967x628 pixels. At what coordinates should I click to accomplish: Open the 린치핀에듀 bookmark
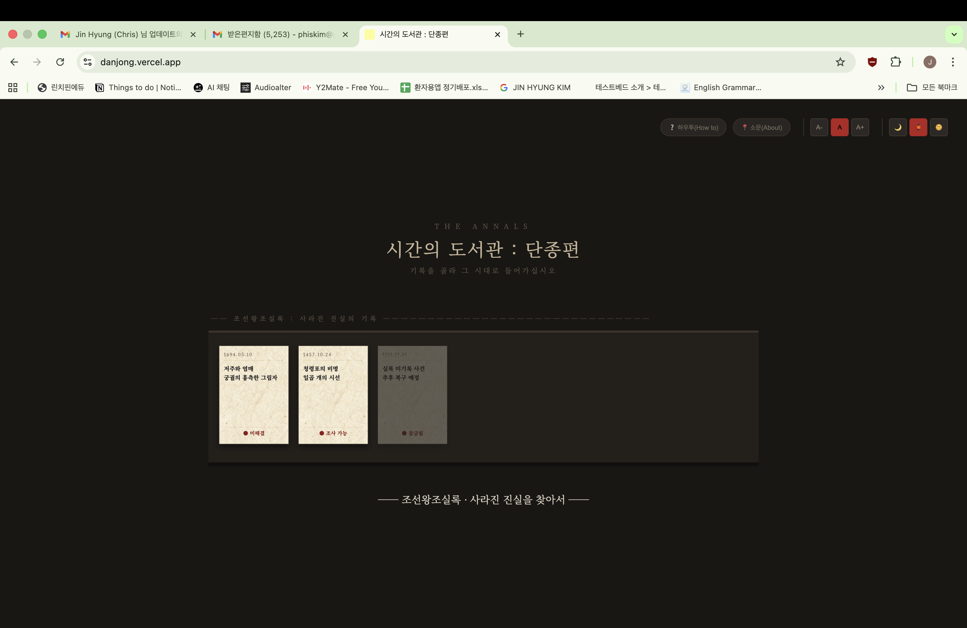60,87
